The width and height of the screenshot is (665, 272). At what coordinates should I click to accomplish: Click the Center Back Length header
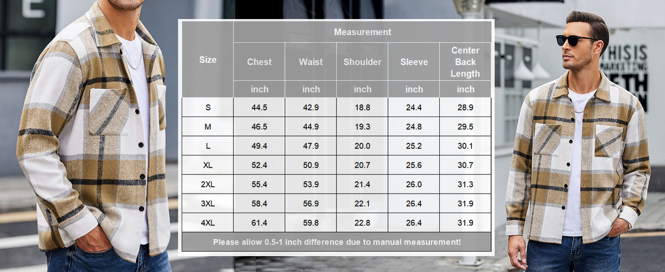pos(465,62)
